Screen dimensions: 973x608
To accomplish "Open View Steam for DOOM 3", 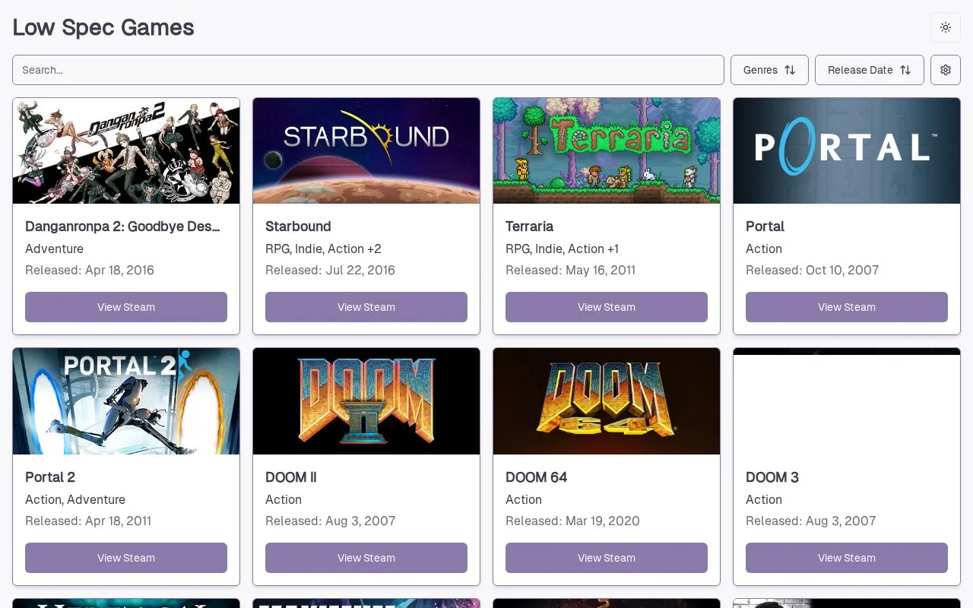I will pos(847,558).
